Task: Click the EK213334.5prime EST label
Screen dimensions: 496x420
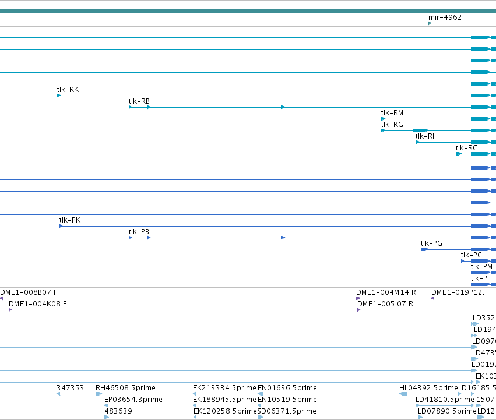Action: [224, 388]
